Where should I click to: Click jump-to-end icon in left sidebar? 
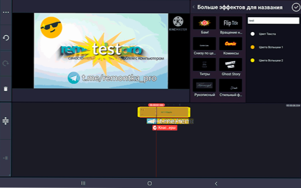point(5,158)
